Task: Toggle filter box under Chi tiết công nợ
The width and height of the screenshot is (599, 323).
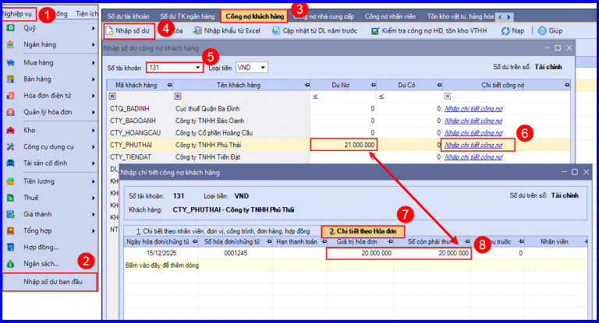Action: pyautogui.click(x=448, y=96)
